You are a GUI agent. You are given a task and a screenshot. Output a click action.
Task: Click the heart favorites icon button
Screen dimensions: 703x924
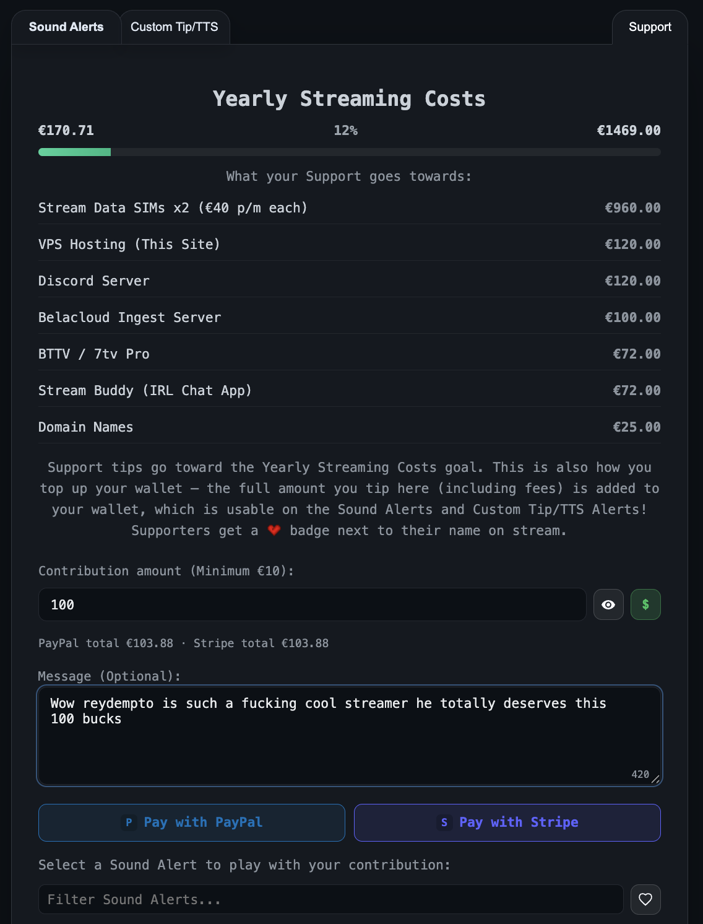point(645,899)
